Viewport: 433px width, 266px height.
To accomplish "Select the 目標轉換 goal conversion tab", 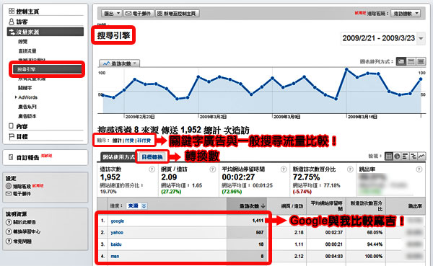I will click(152, 157).
